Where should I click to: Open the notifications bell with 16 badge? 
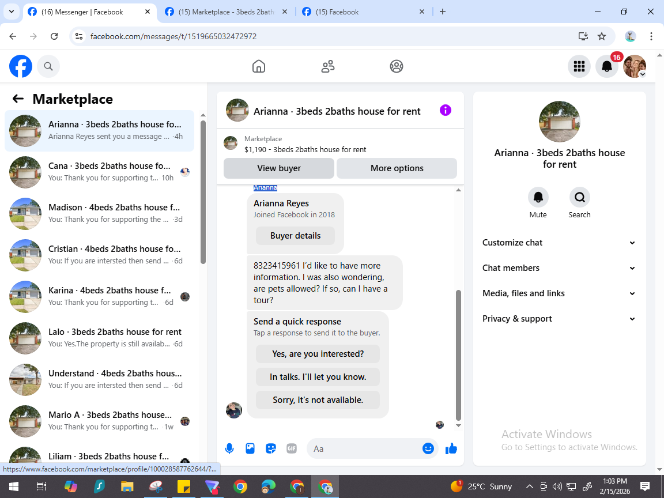point(607,66)
